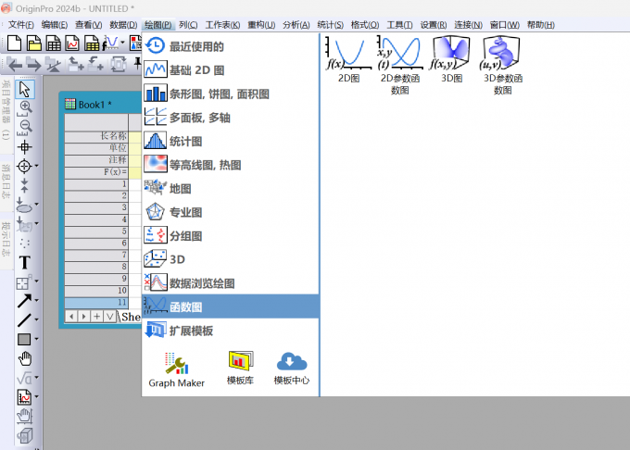The width and height of the screenshot is (630, 450).
Task: Open the grouped plots (分组图) category
Action: tap(231, 236)
